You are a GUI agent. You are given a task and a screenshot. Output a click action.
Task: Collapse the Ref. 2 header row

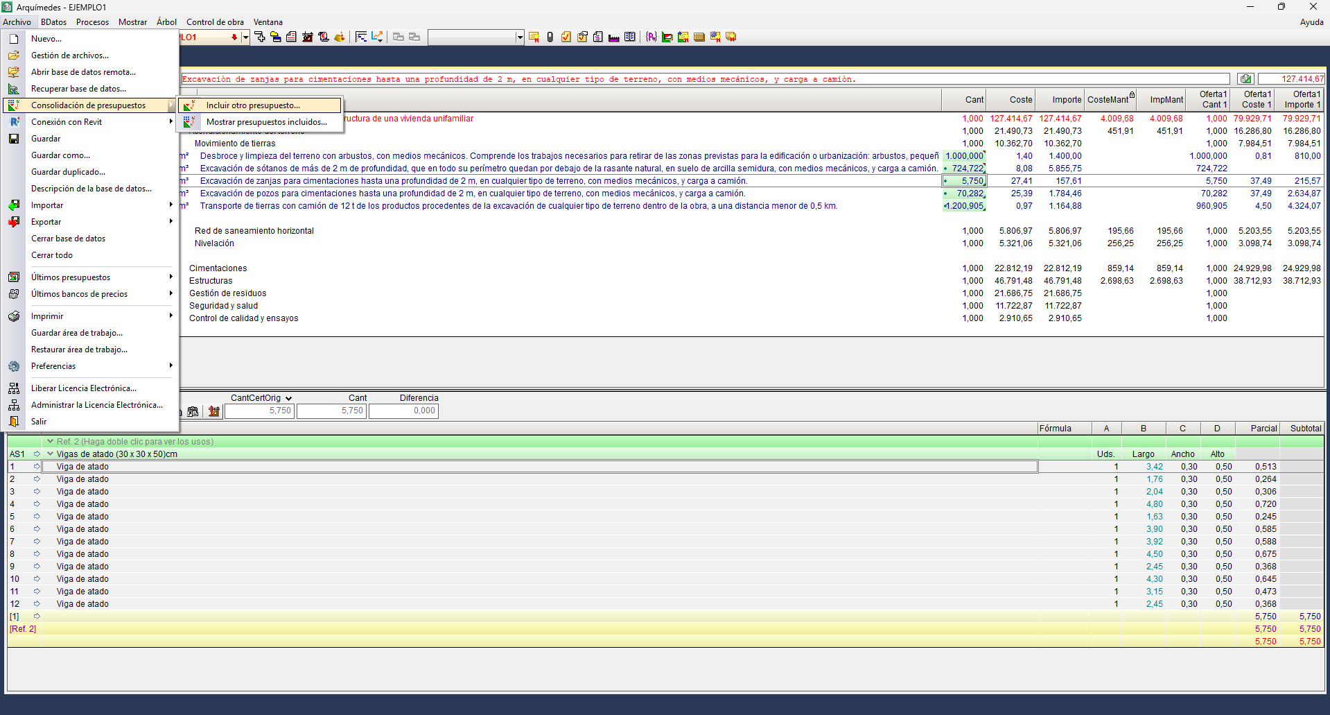50,442
